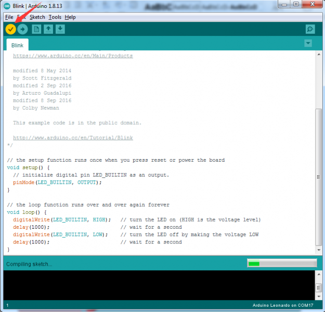This screenshot has width=325, height=312.
Task: Open a sketch with the Open icon
Action: tap(48, 29)
